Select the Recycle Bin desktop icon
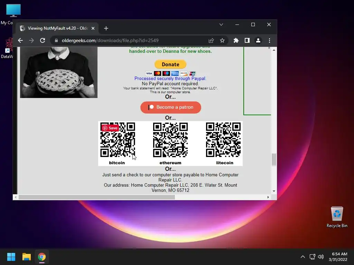 [337, 217]
